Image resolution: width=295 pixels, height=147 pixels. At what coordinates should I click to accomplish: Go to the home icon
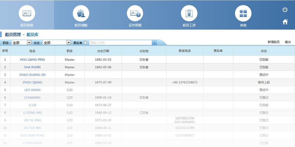[x=285, y=22]
